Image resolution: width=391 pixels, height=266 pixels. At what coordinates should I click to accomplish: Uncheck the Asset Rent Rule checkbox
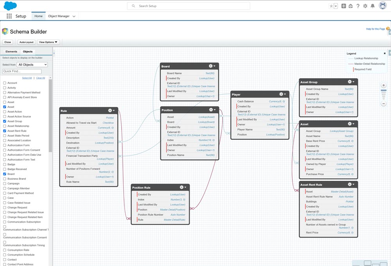tap(4, 131)
